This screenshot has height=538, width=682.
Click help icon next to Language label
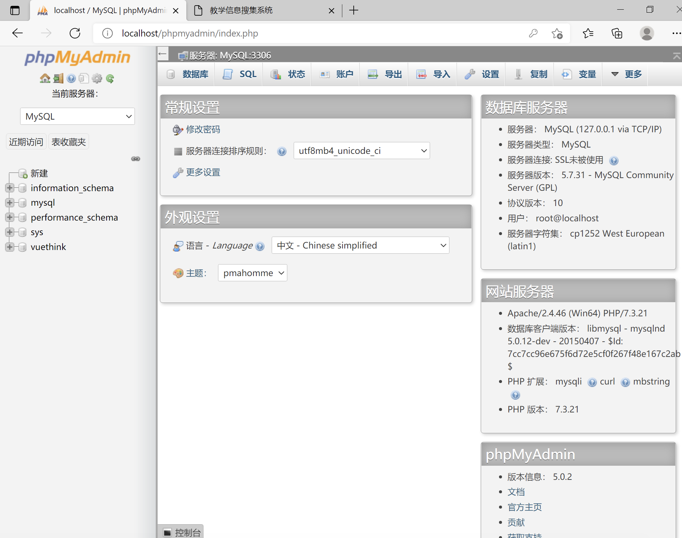coord(260,246)
